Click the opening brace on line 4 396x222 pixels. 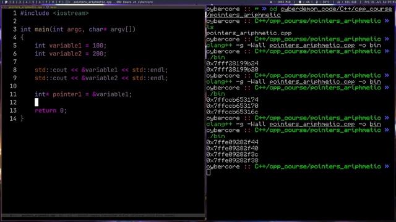coord(22,38)
